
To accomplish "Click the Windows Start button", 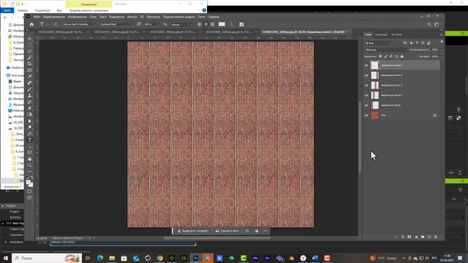I will tap(6, 258).
